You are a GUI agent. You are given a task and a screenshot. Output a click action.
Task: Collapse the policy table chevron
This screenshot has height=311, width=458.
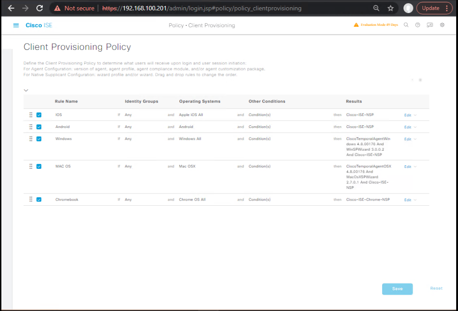point(26,90)
